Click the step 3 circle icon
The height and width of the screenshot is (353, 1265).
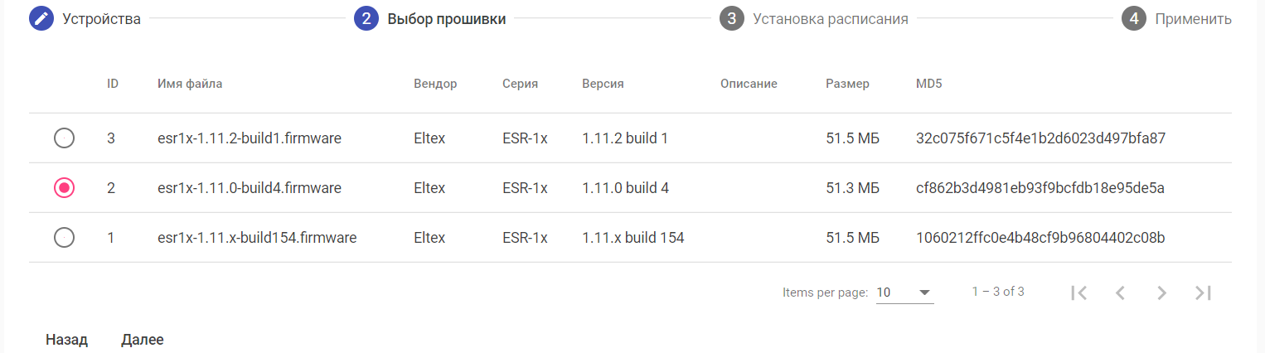pos(731,19)
